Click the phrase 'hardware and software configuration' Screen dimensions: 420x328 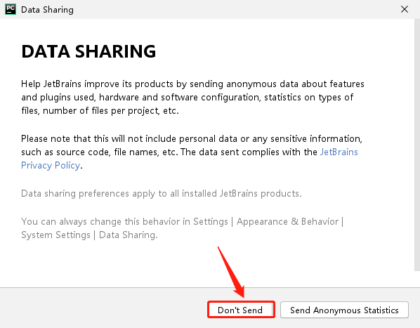(180, 97)
